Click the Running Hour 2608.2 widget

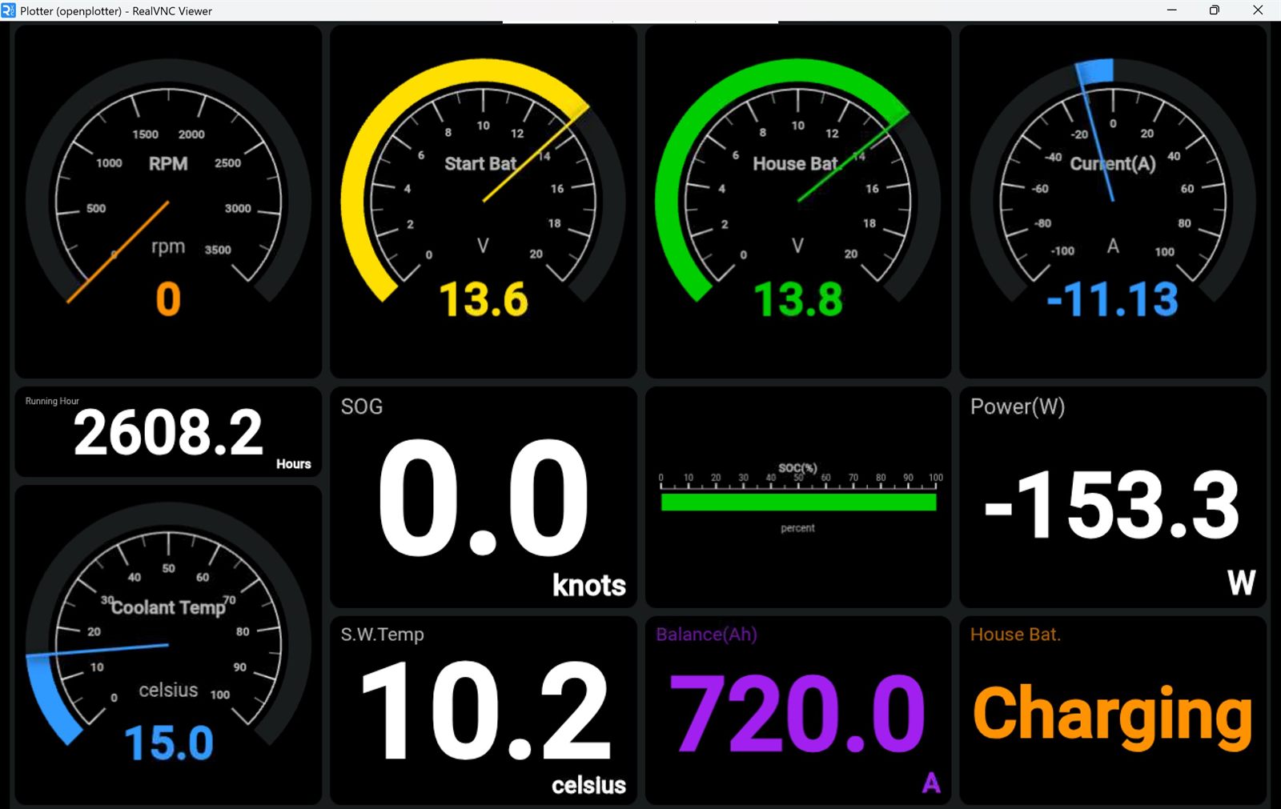(168, 433)
